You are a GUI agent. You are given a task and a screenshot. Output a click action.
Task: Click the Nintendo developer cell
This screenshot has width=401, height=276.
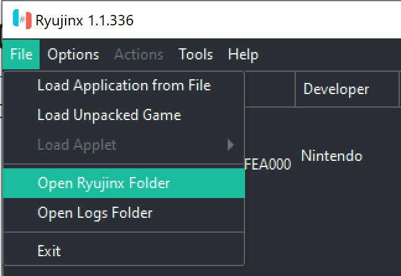[332, 156]
